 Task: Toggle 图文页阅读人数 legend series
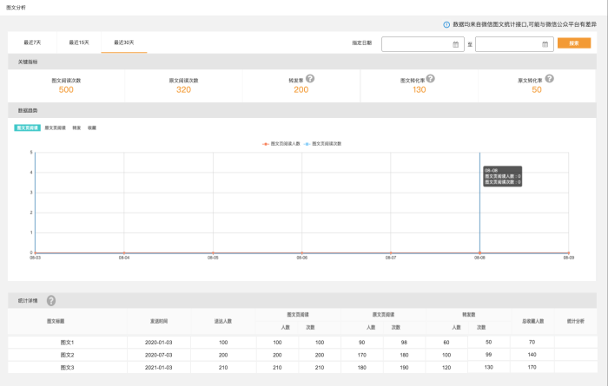(281, 143)
